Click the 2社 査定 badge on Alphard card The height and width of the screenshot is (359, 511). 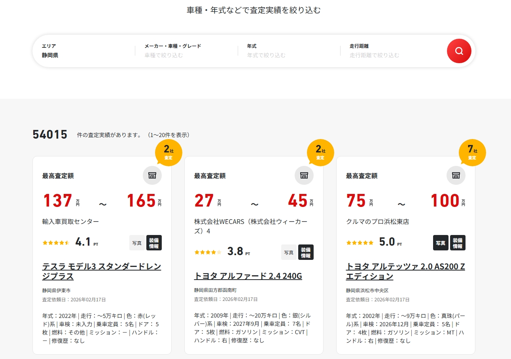point(320,152)
